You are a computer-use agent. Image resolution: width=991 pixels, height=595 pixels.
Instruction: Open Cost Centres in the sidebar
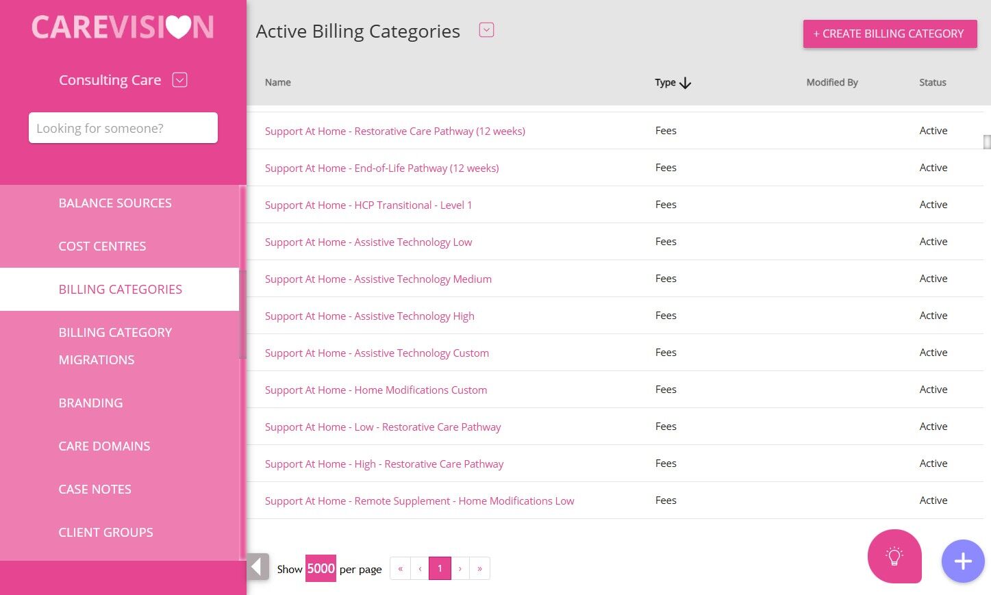[102, 246]
